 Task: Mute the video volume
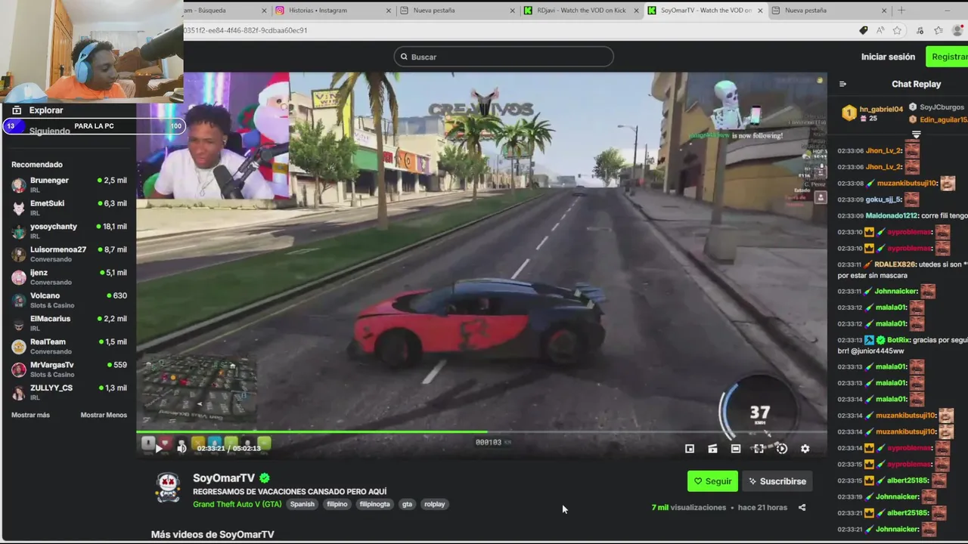pos(181,448)
